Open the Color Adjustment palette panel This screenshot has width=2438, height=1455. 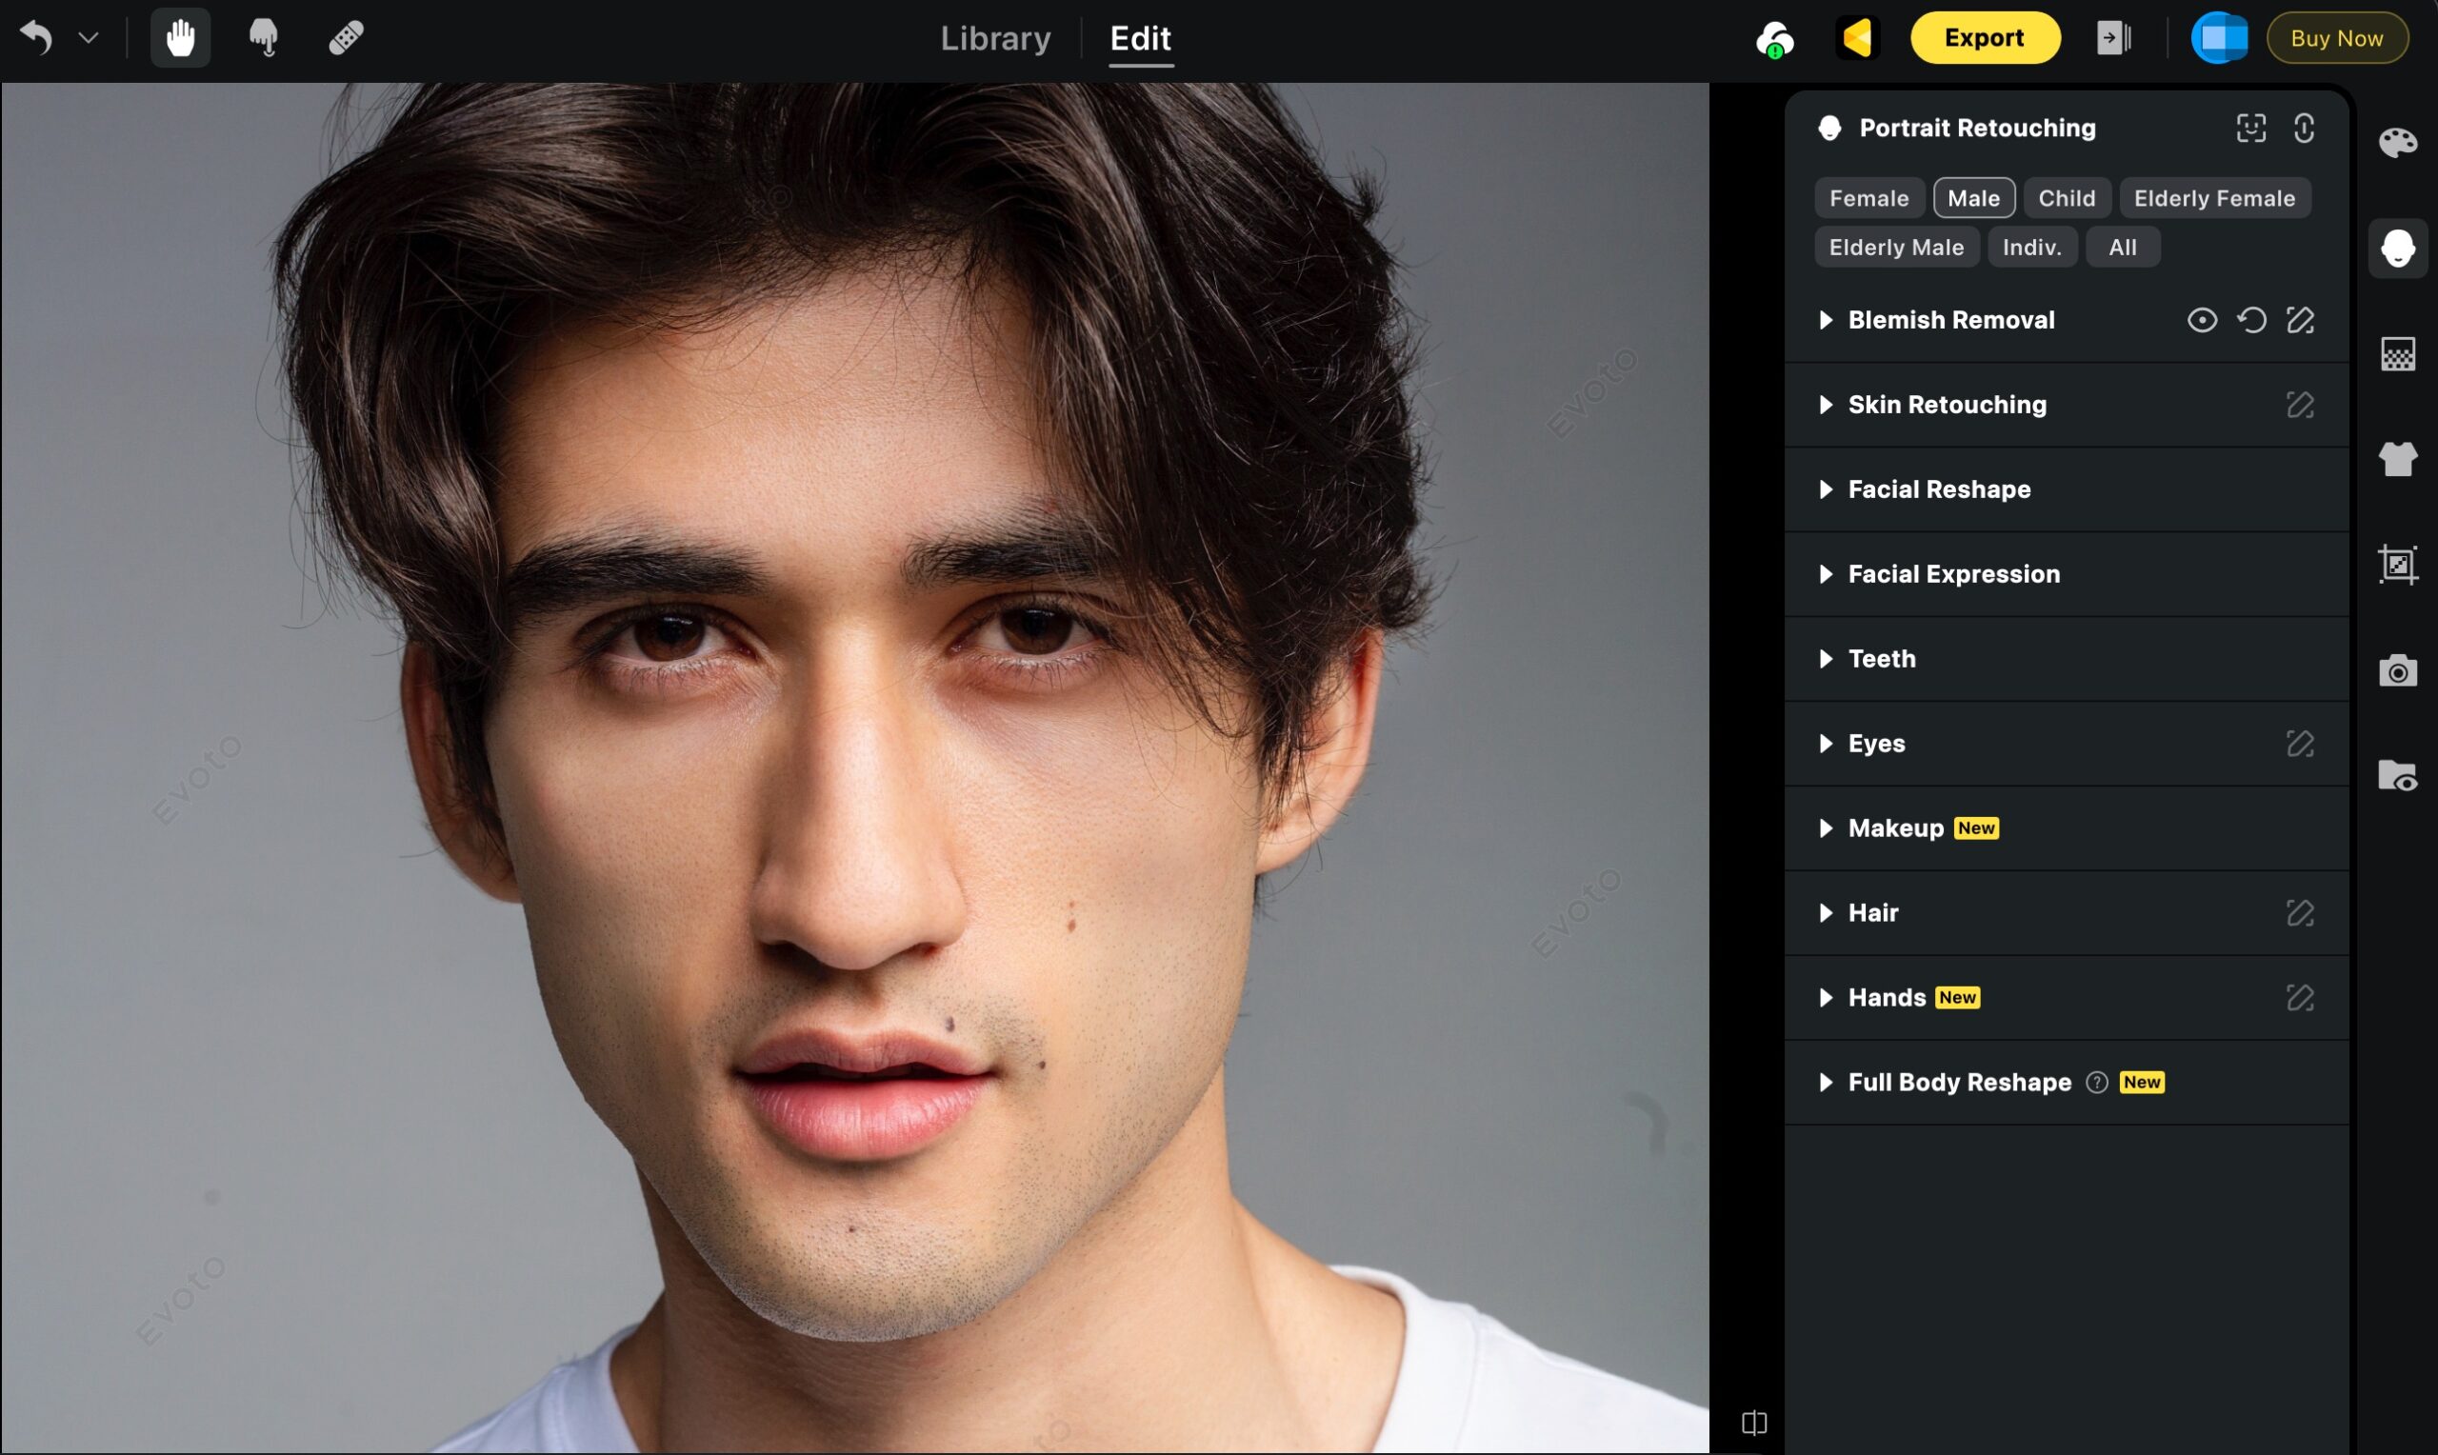(x=2397, y=143)
